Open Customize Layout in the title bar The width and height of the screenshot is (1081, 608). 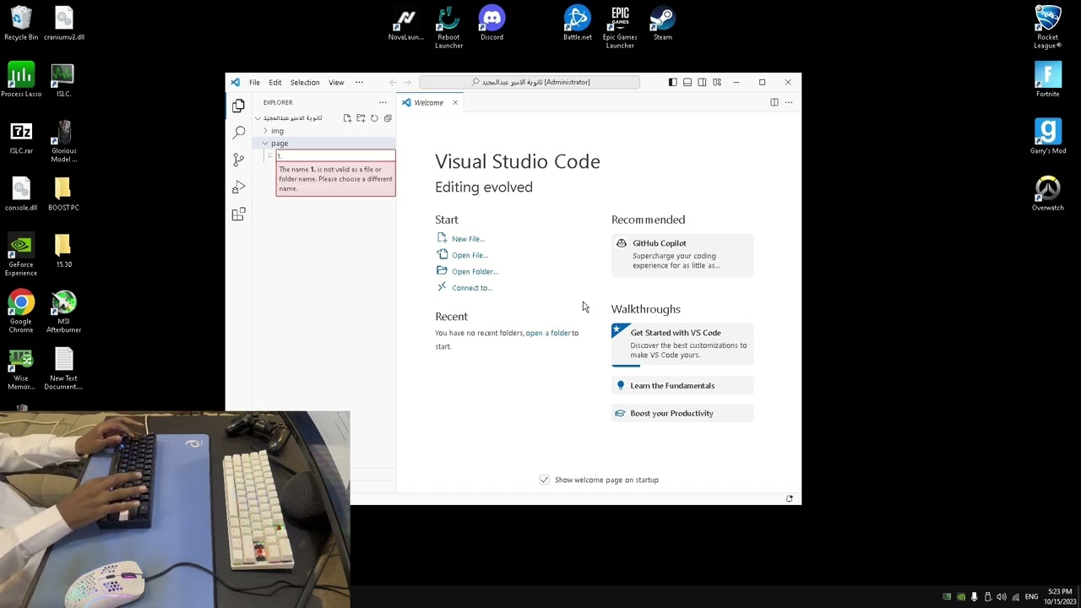click(717, 82)
